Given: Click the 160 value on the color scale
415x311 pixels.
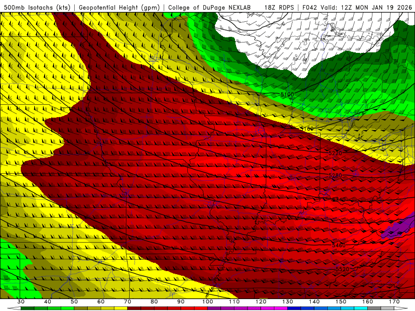Looking at the screenshot, I should (368, 302).
